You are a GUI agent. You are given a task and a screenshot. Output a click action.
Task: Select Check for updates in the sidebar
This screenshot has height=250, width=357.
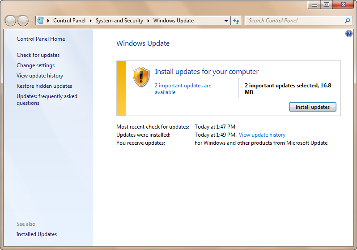(x=38, y=55)
